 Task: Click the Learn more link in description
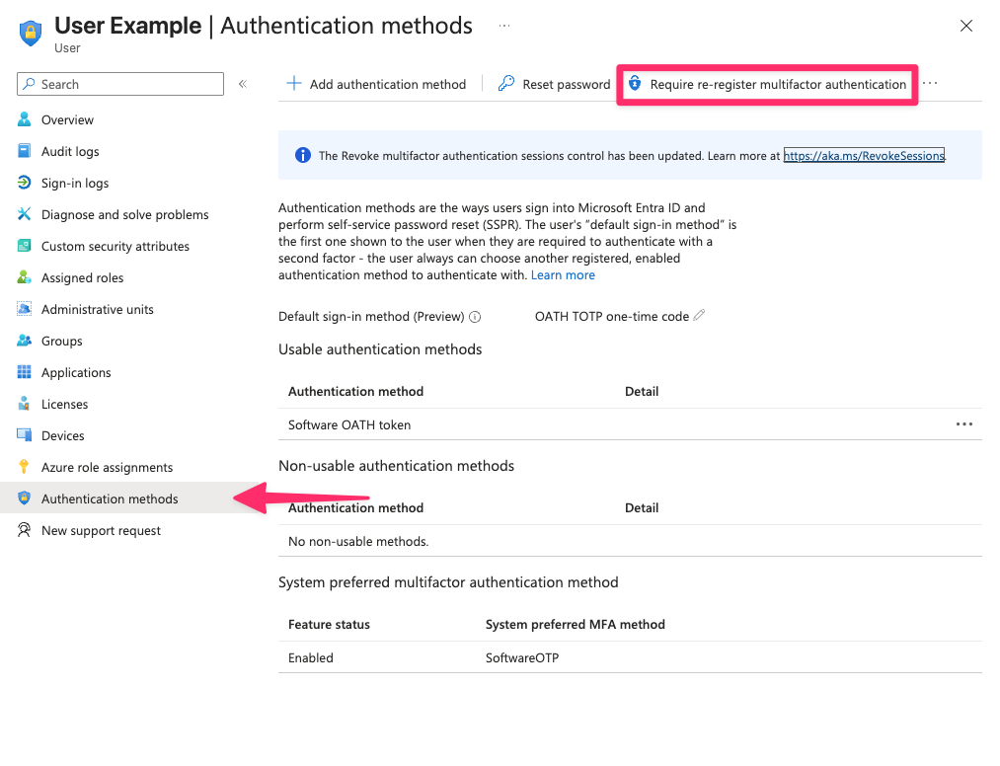[x=563, y=274]
